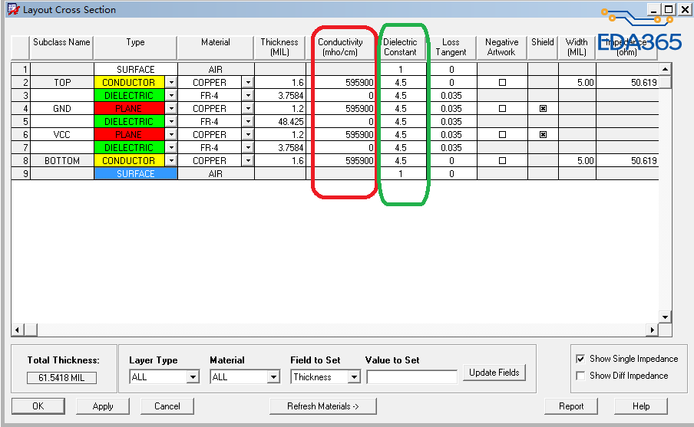Click the vertical scrollbar up arrow
The height and width of the screenshot is (427, 694).
click(x=666, y=70)
